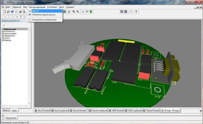Viewport: 203px width, 124px height.
Task: Open the Установки menu
Action: pos(52,7)
